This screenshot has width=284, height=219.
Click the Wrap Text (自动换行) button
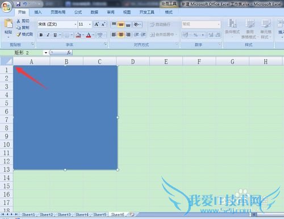coord(160,24)
